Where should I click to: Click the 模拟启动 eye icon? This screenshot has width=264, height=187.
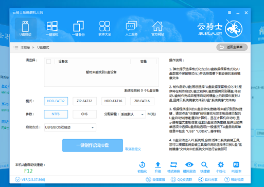click(x=189, y=165)
